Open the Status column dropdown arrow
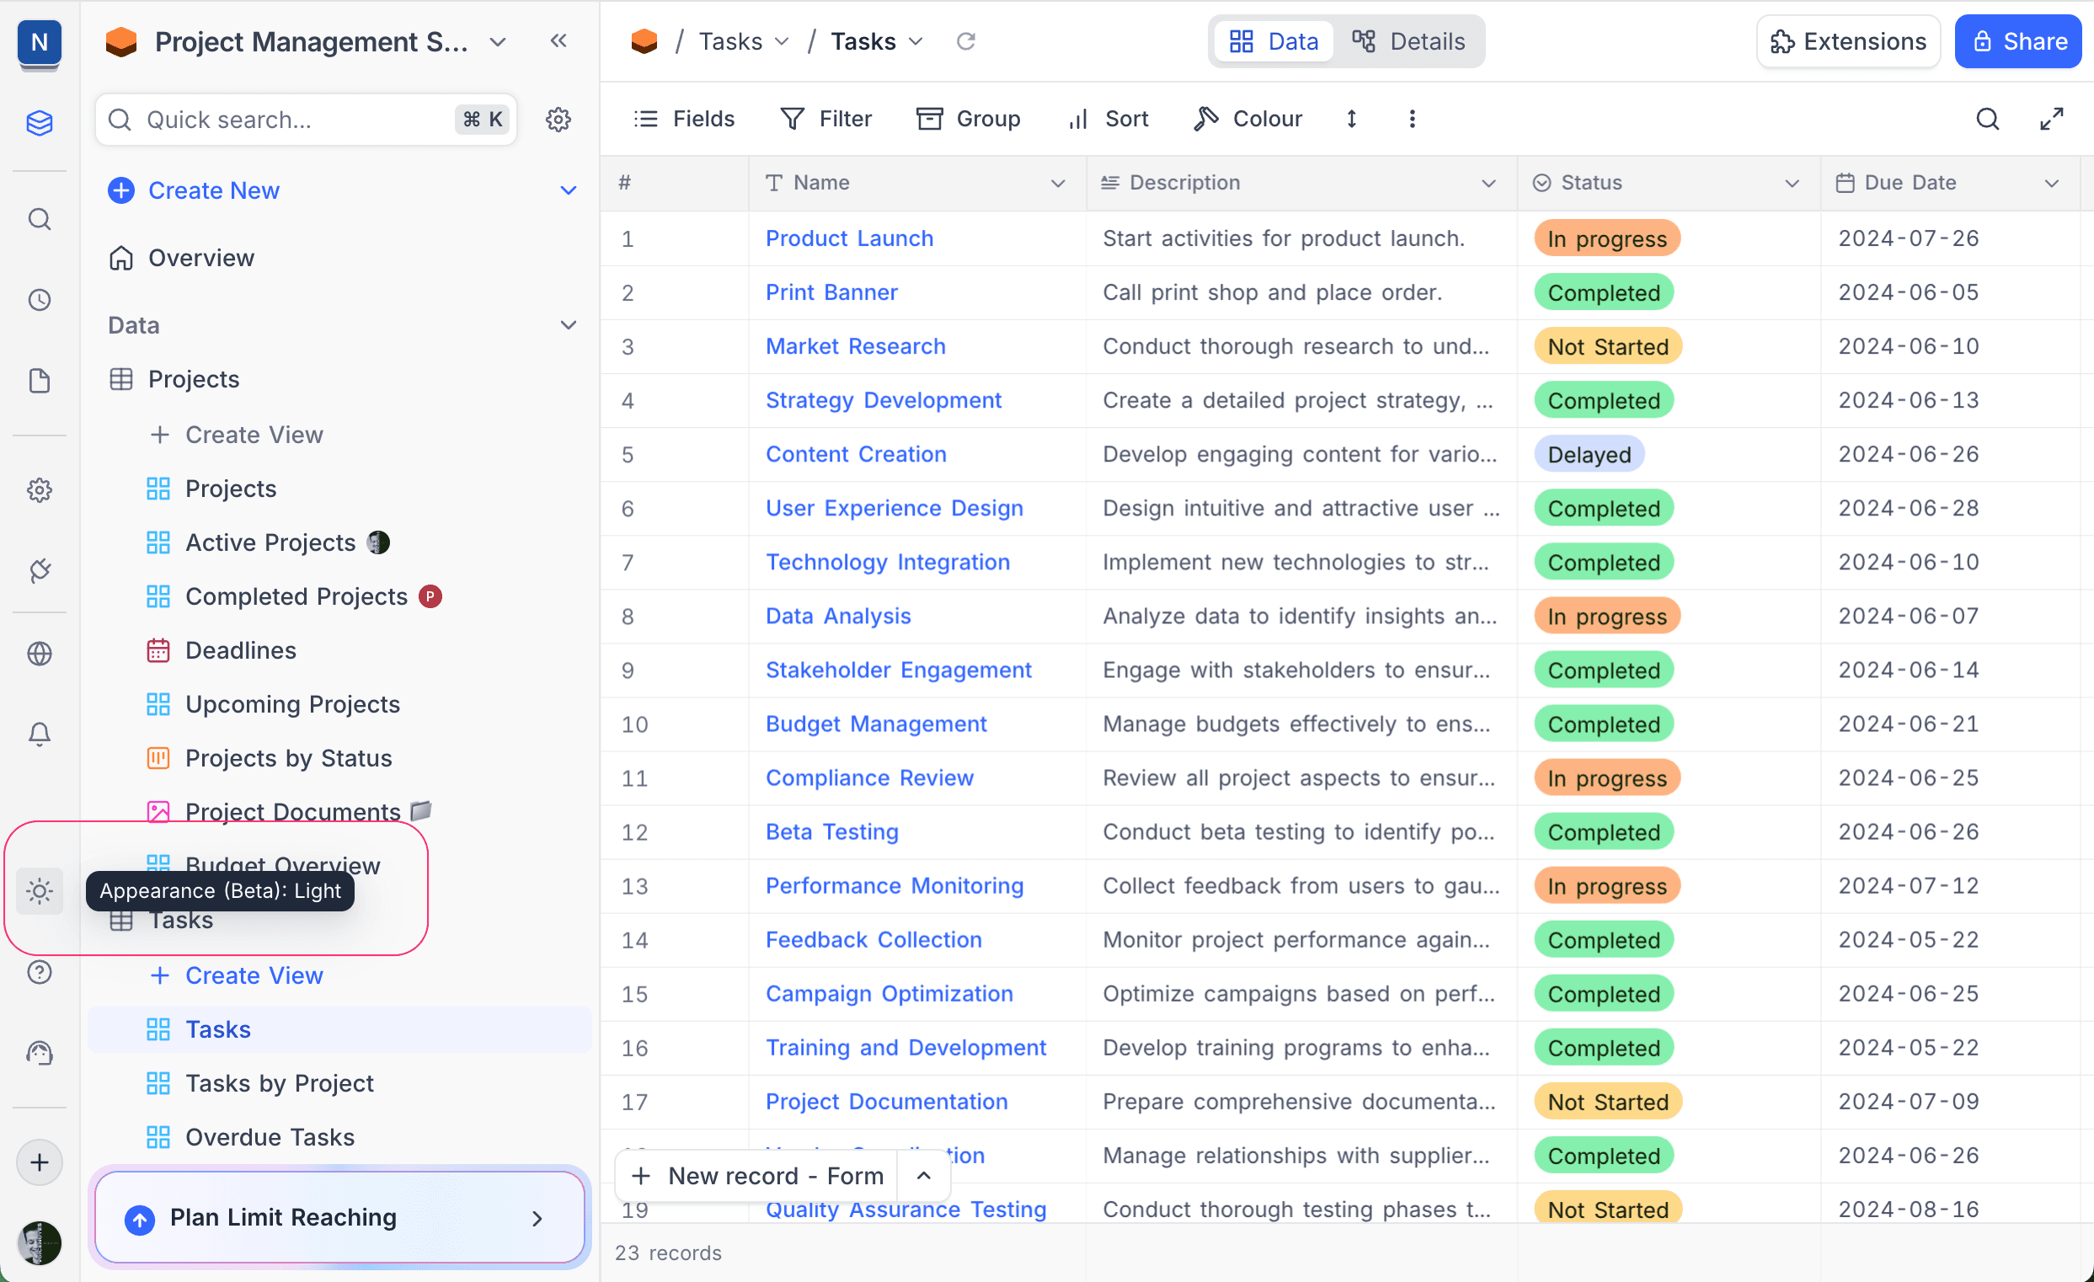 point(1792,183)
